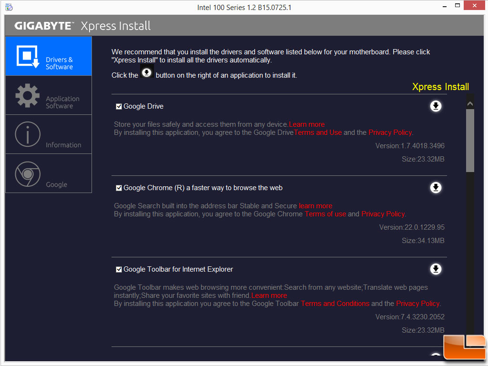The height and width of the screenshot is (366, 488).
Task: Click the GIGABYTE logo in header
Action: click(x=44, y=26)
